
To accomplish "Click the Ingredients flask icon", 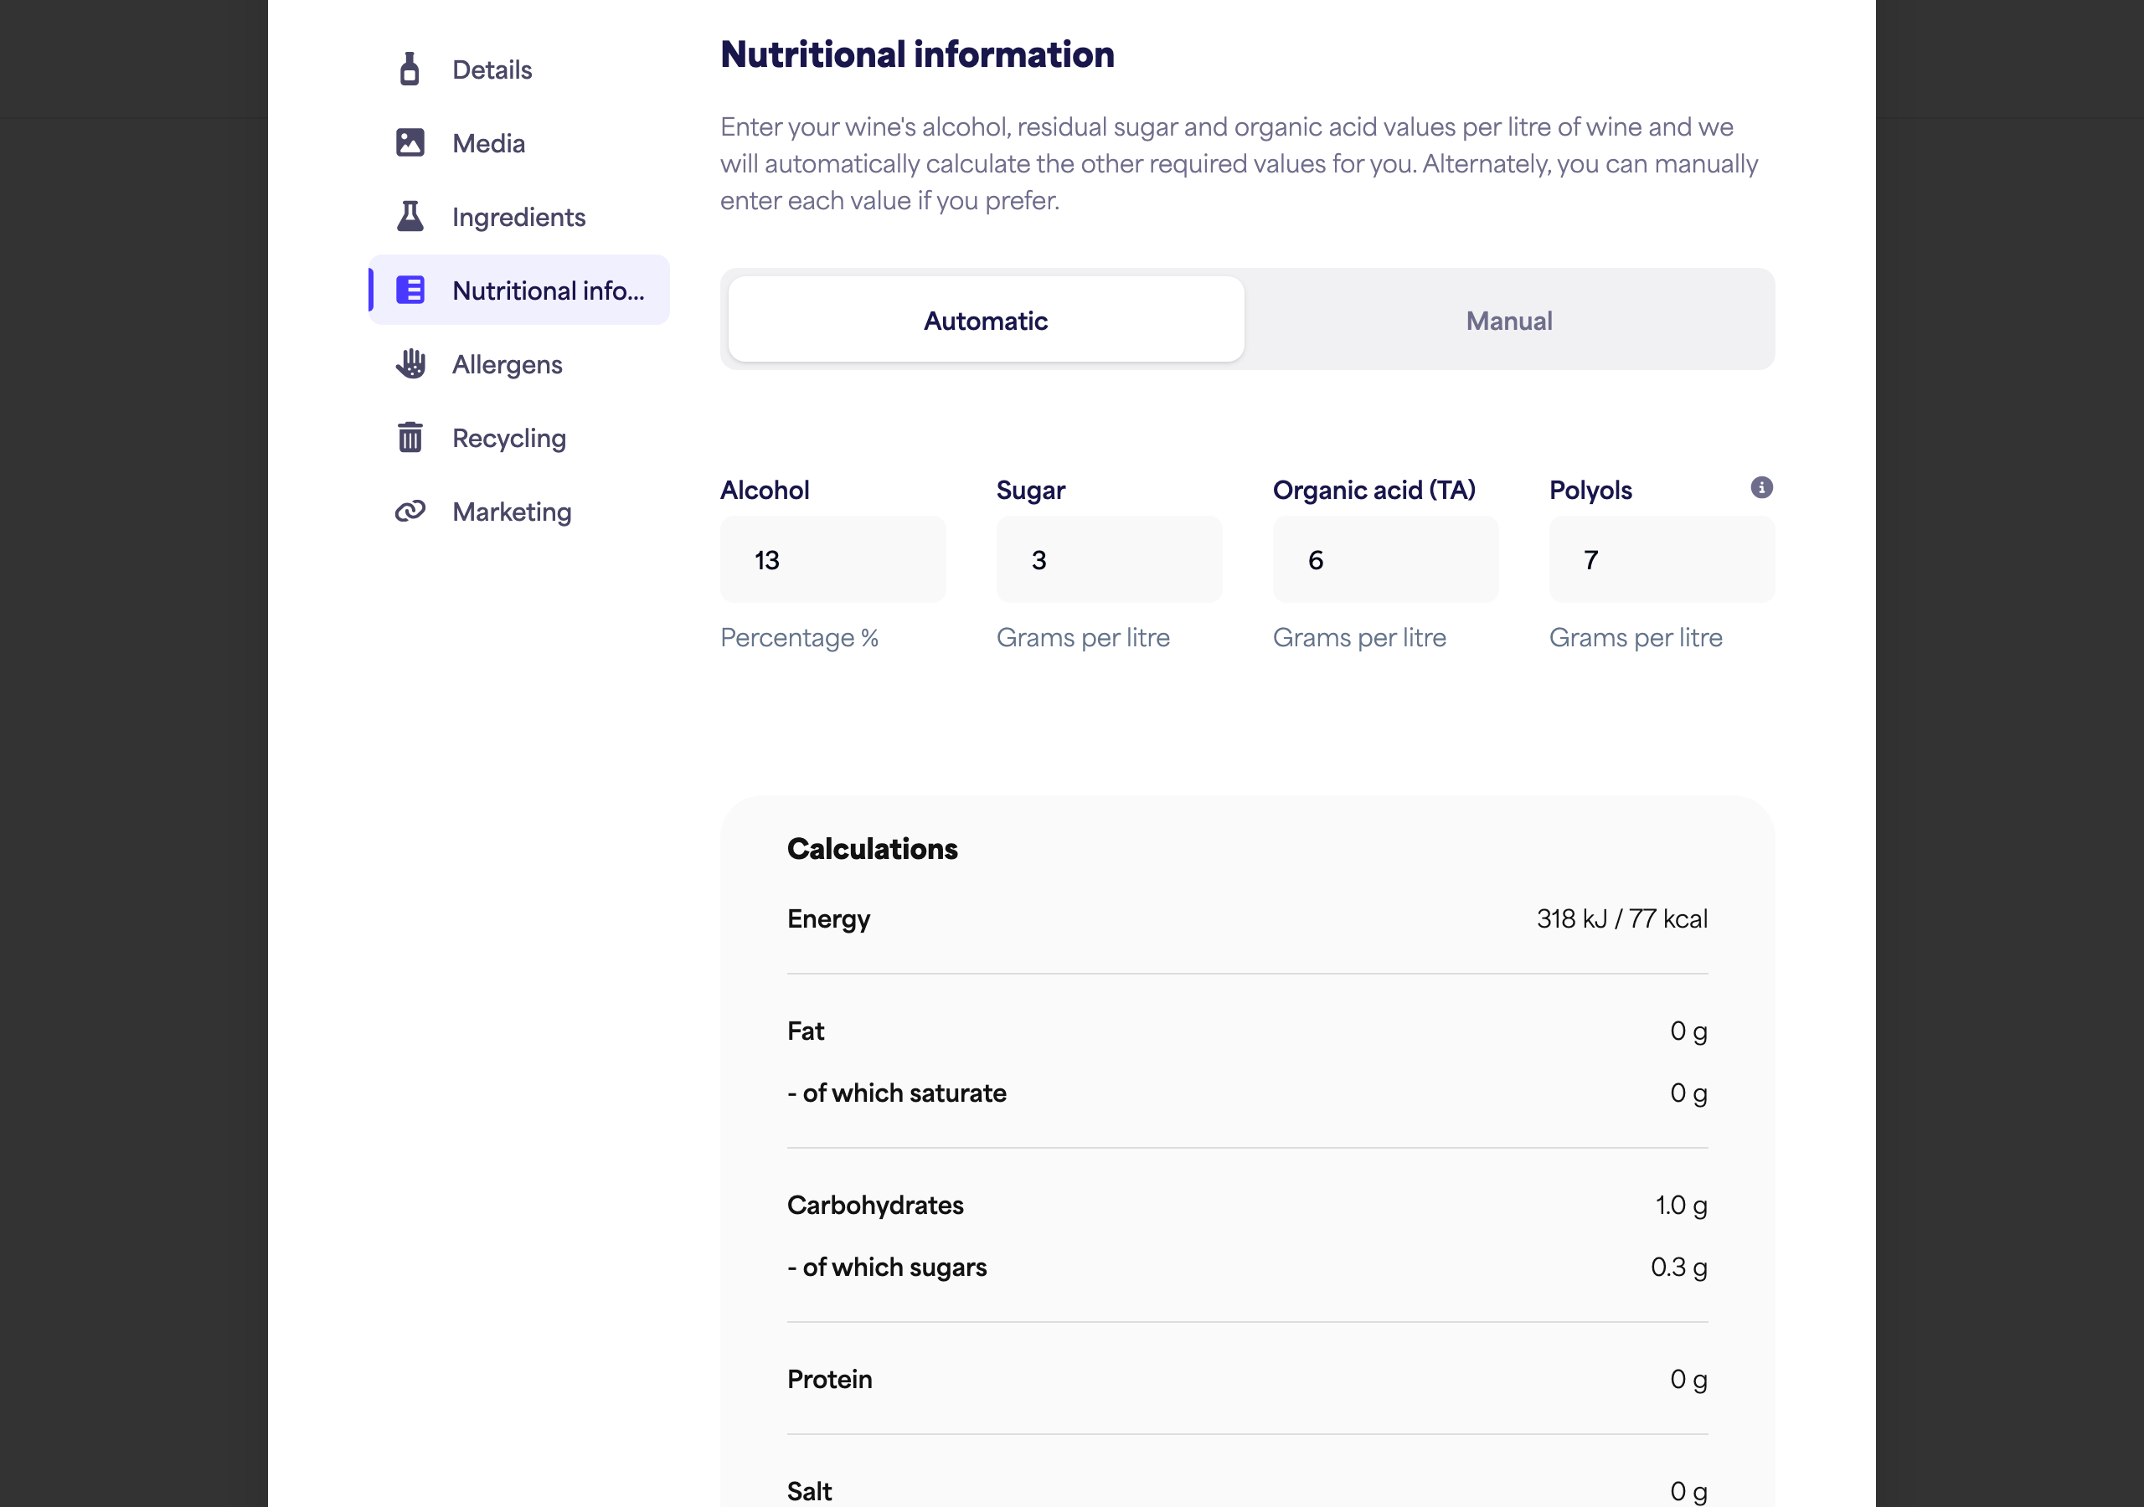I will (x=409, y=217).
